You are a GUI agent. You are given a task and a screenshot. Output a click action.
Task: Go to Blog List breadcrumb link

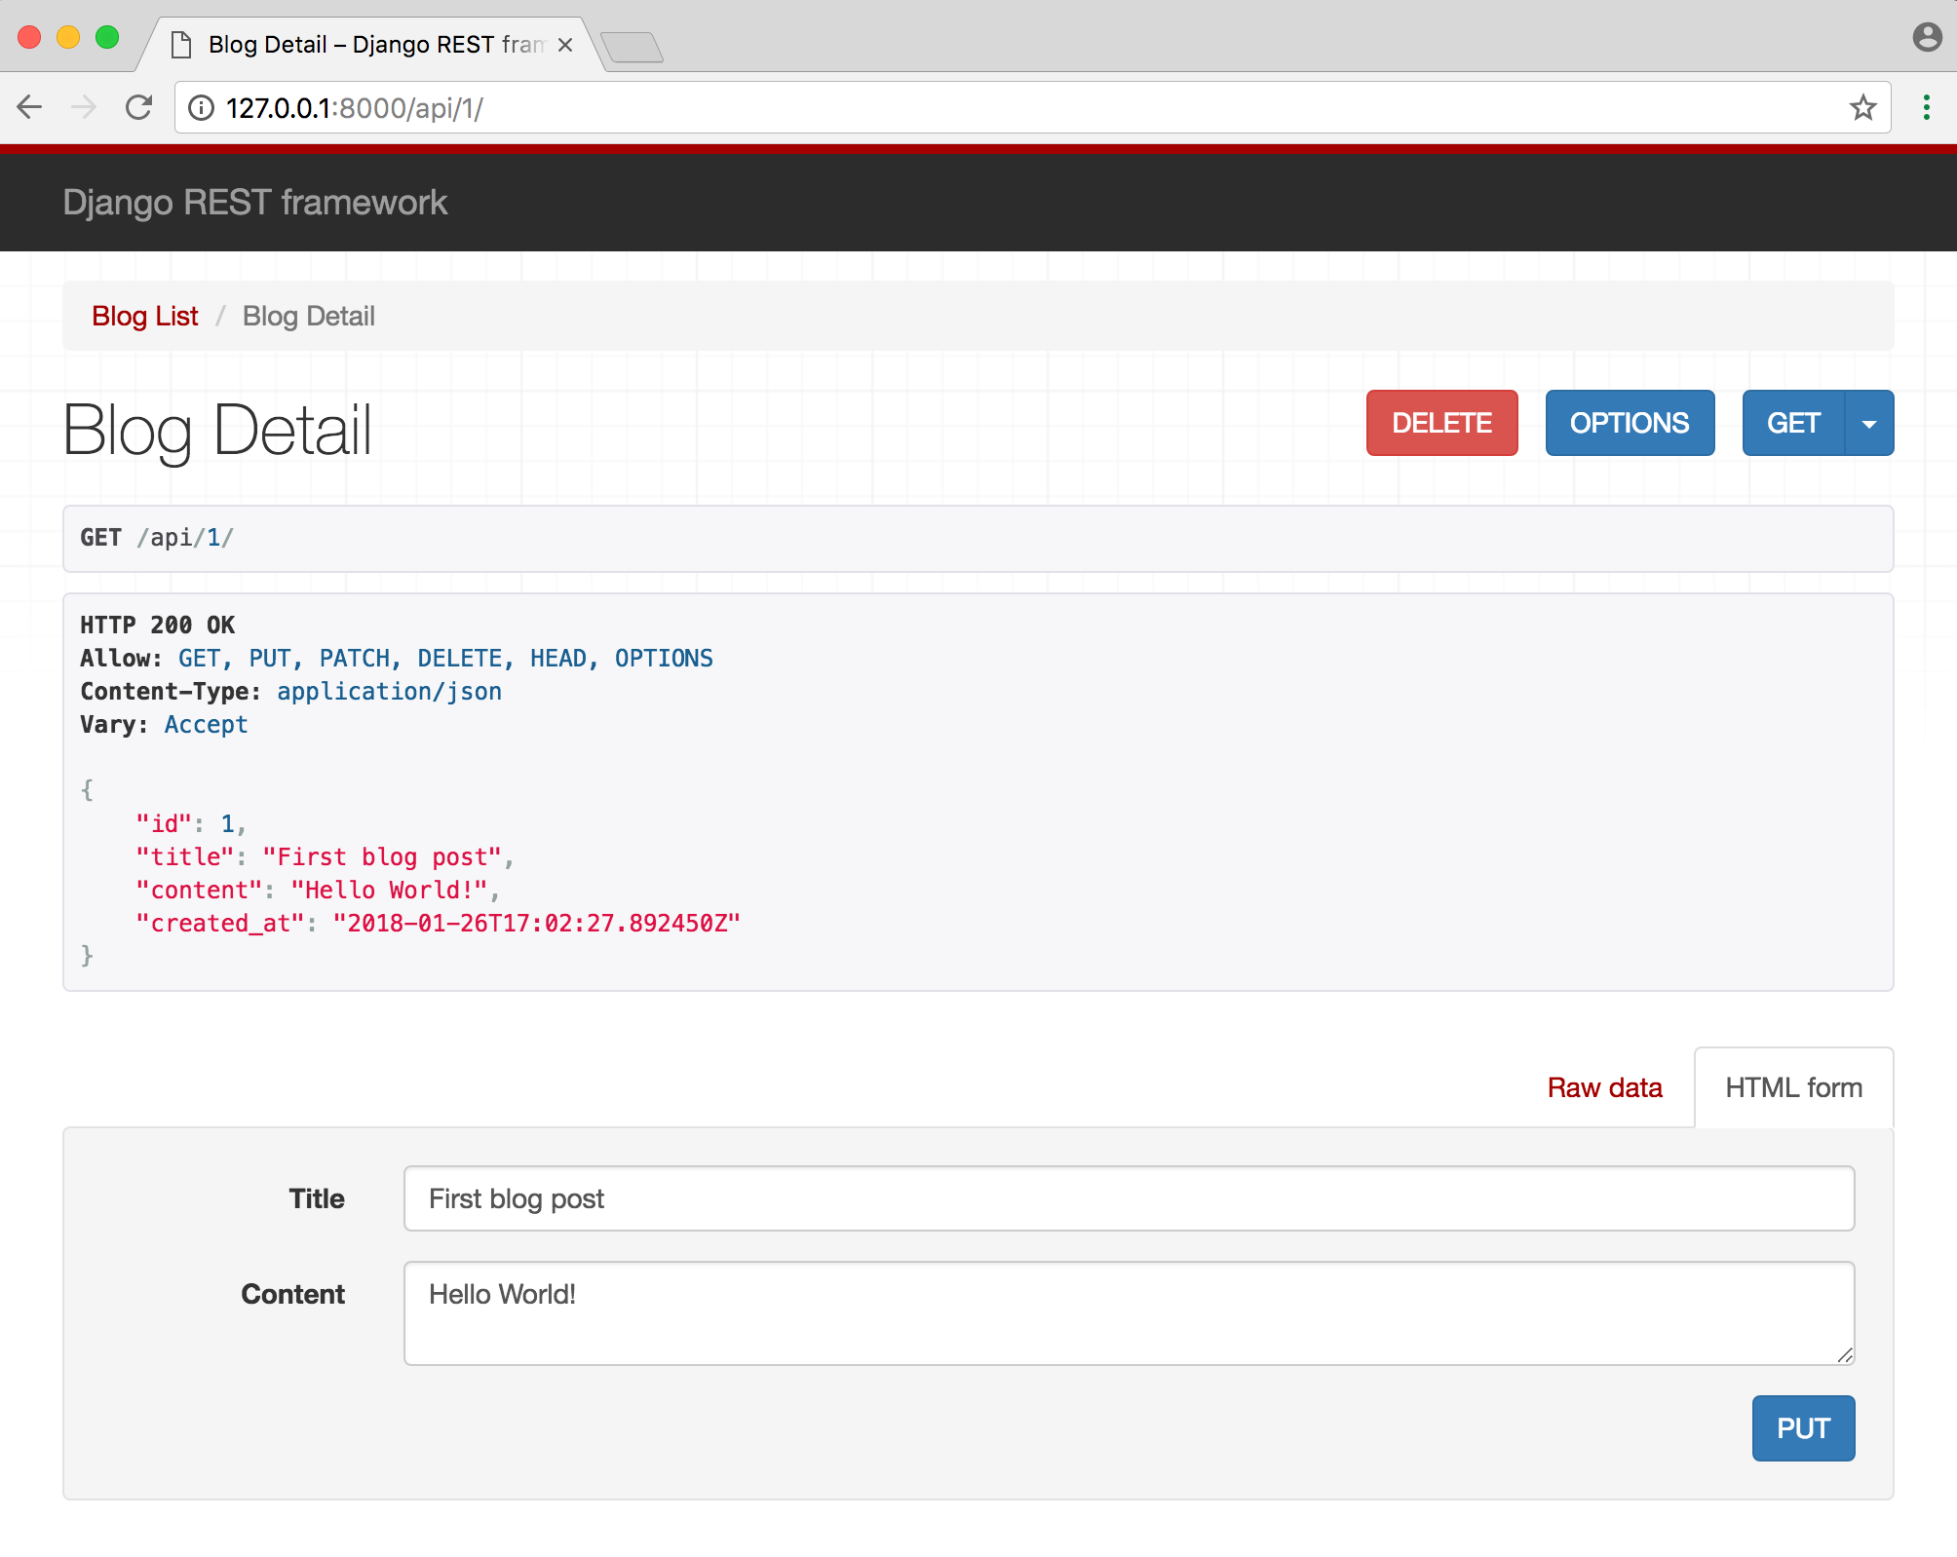[144, 316]
